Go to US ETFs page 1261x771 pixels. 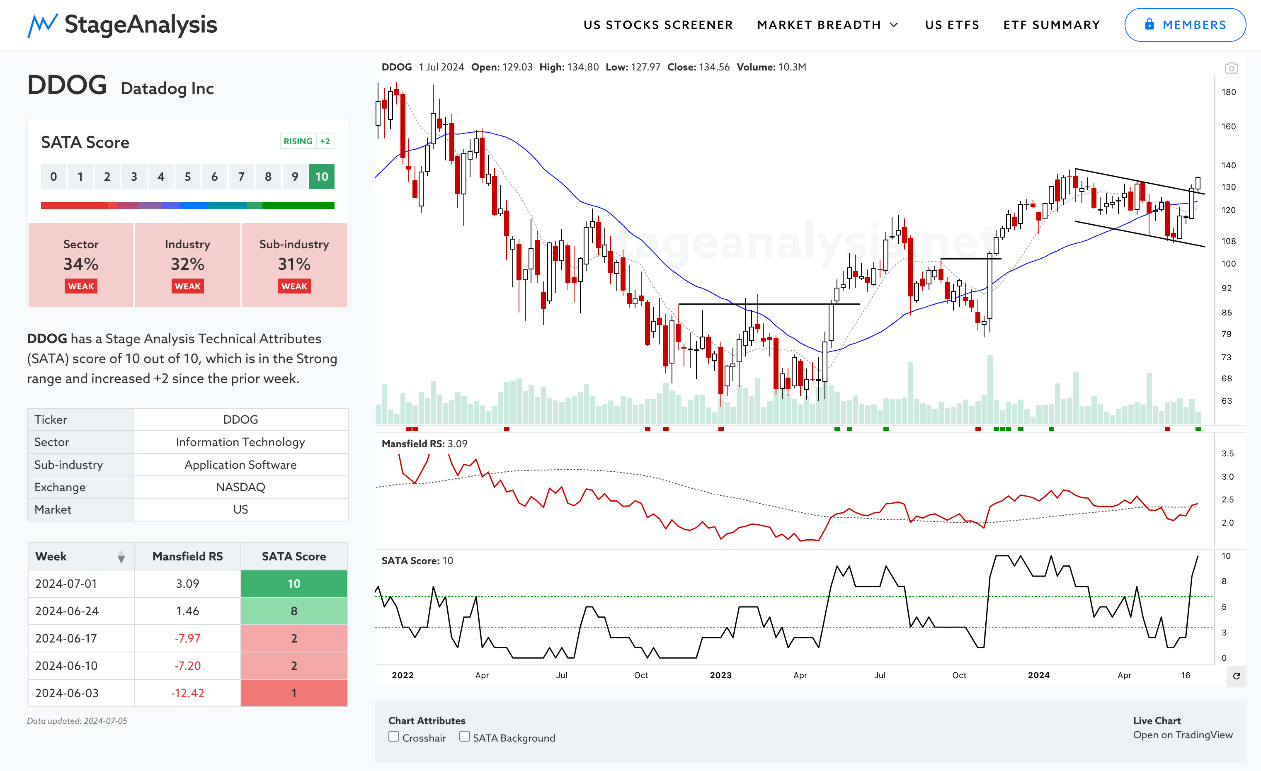tap(952, 25)
